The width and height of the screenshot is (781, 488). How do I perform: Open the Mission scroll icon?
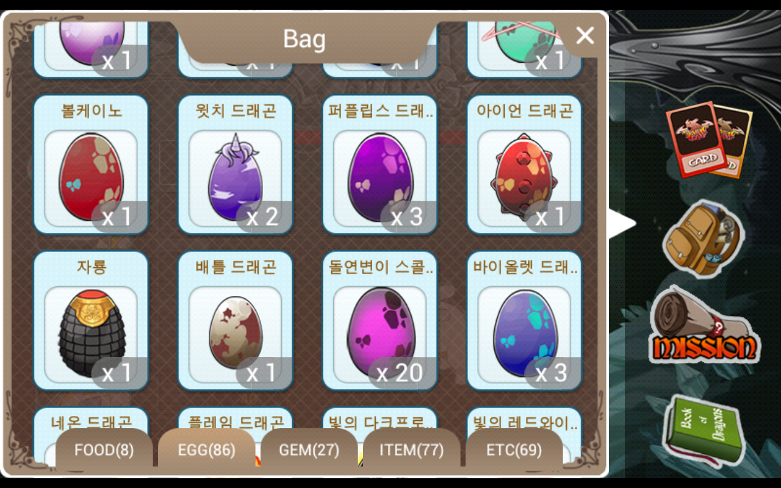click(704, 327)
